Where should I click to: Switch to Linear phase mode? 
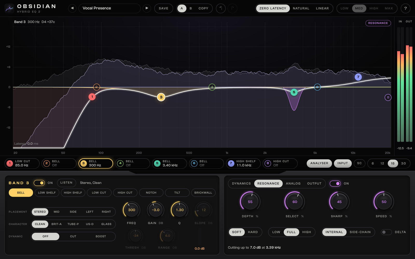pos(322,8)
